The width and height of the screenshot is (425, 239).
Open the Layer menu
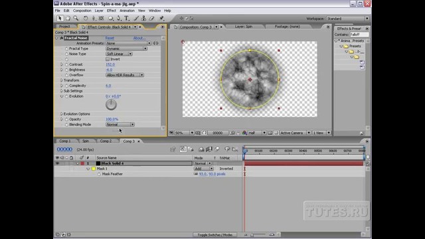99,11
